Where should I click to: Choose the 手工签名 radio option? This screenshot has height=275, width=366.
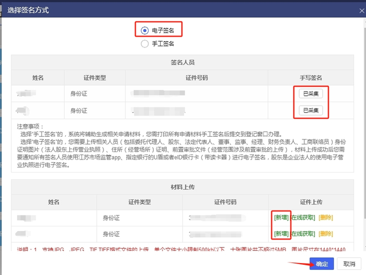pyautogui.click(x=145, y=43)
